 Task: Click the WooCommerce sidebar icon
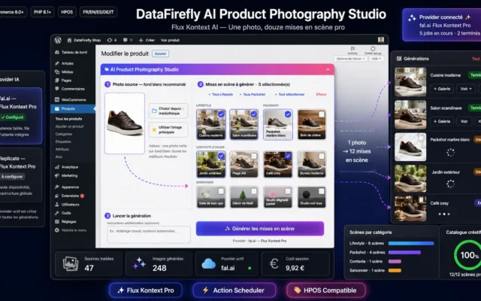[x=57, y=100]
